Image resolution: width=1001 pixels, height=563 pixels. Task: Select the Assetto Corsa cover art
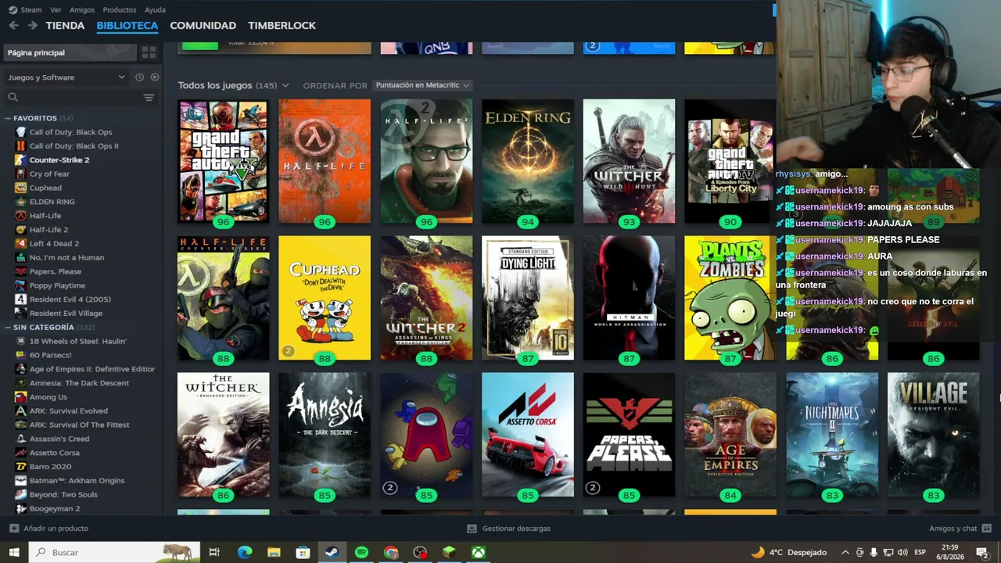coord(528,435)
